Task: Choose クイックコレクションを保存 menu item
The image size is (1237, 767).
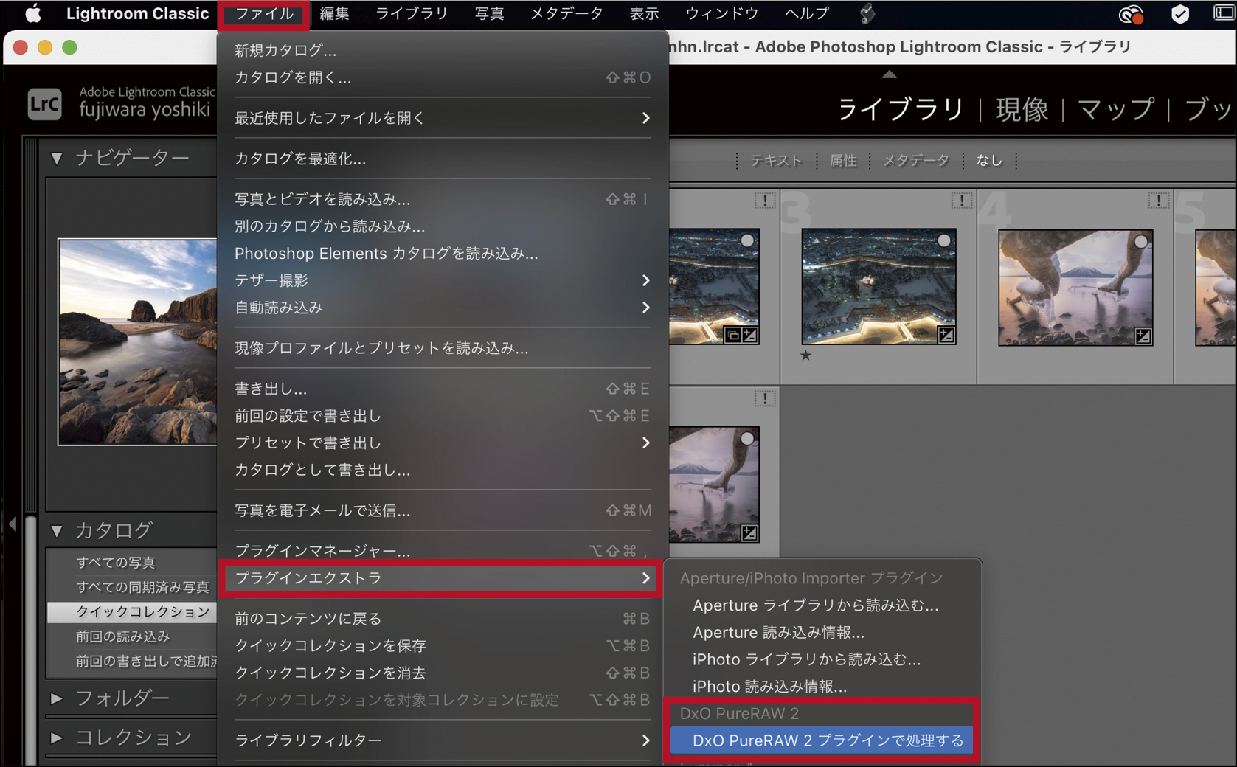Action: tap(443, 646)
